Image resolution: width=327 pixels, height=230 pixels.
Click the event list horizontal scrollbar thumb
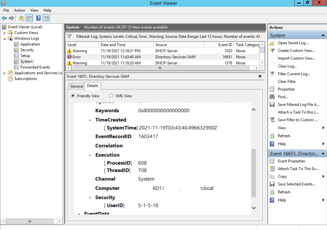pos(160,68)
